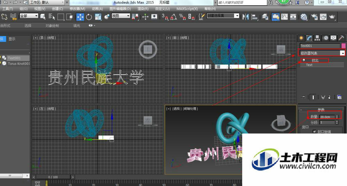The height and width of the screenshot is (186, 347).
Task: Toggle Show End Result button
Action: (x=313, y=97)
